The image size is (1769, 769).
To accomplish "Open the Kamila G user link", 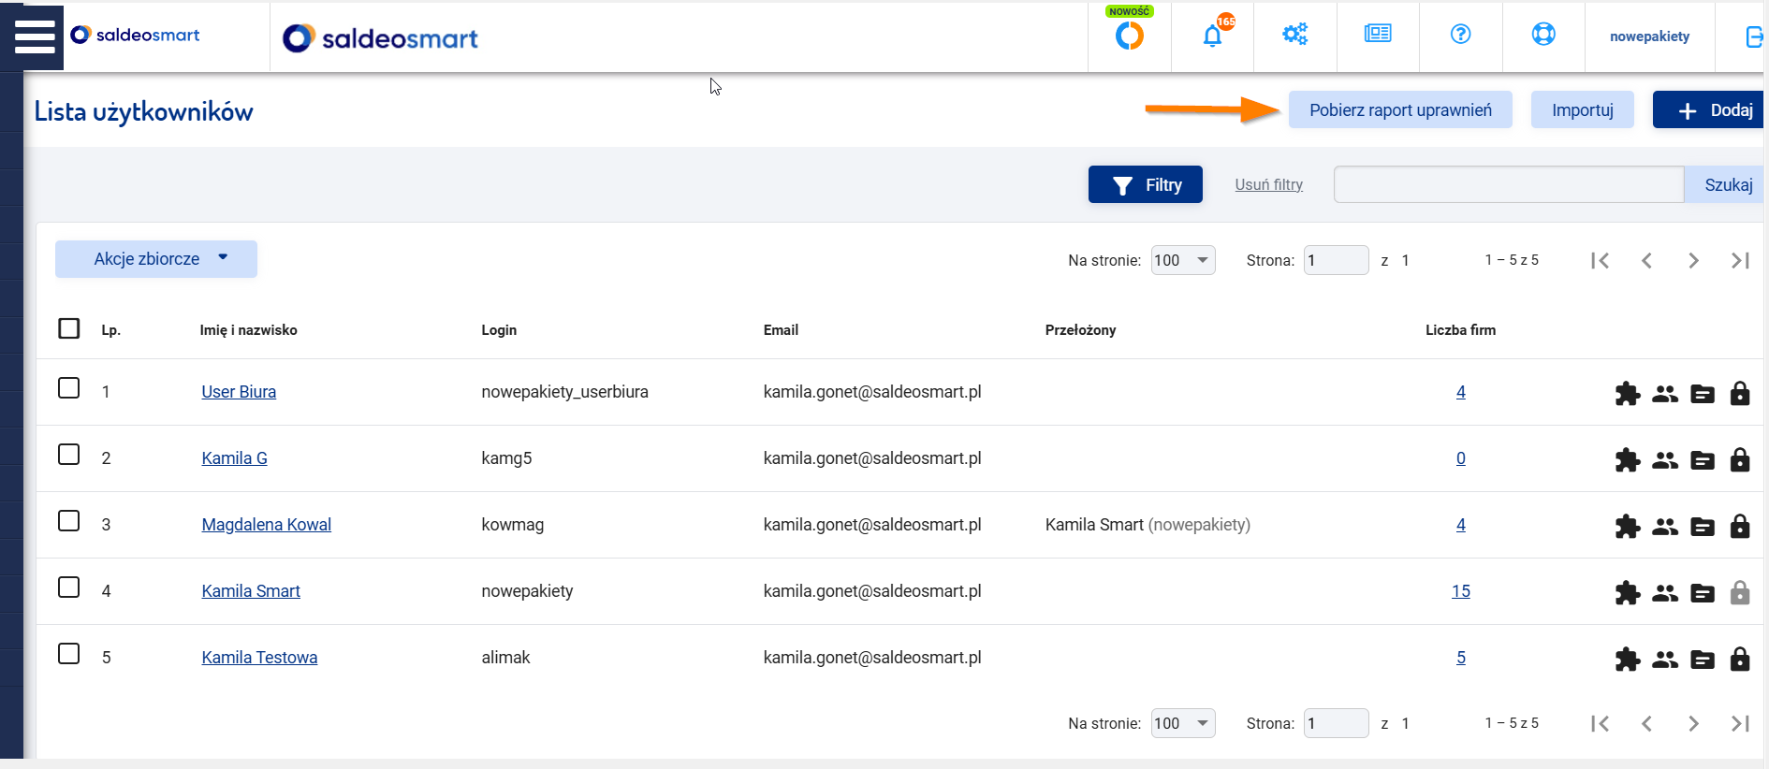I will click(234, 458).
